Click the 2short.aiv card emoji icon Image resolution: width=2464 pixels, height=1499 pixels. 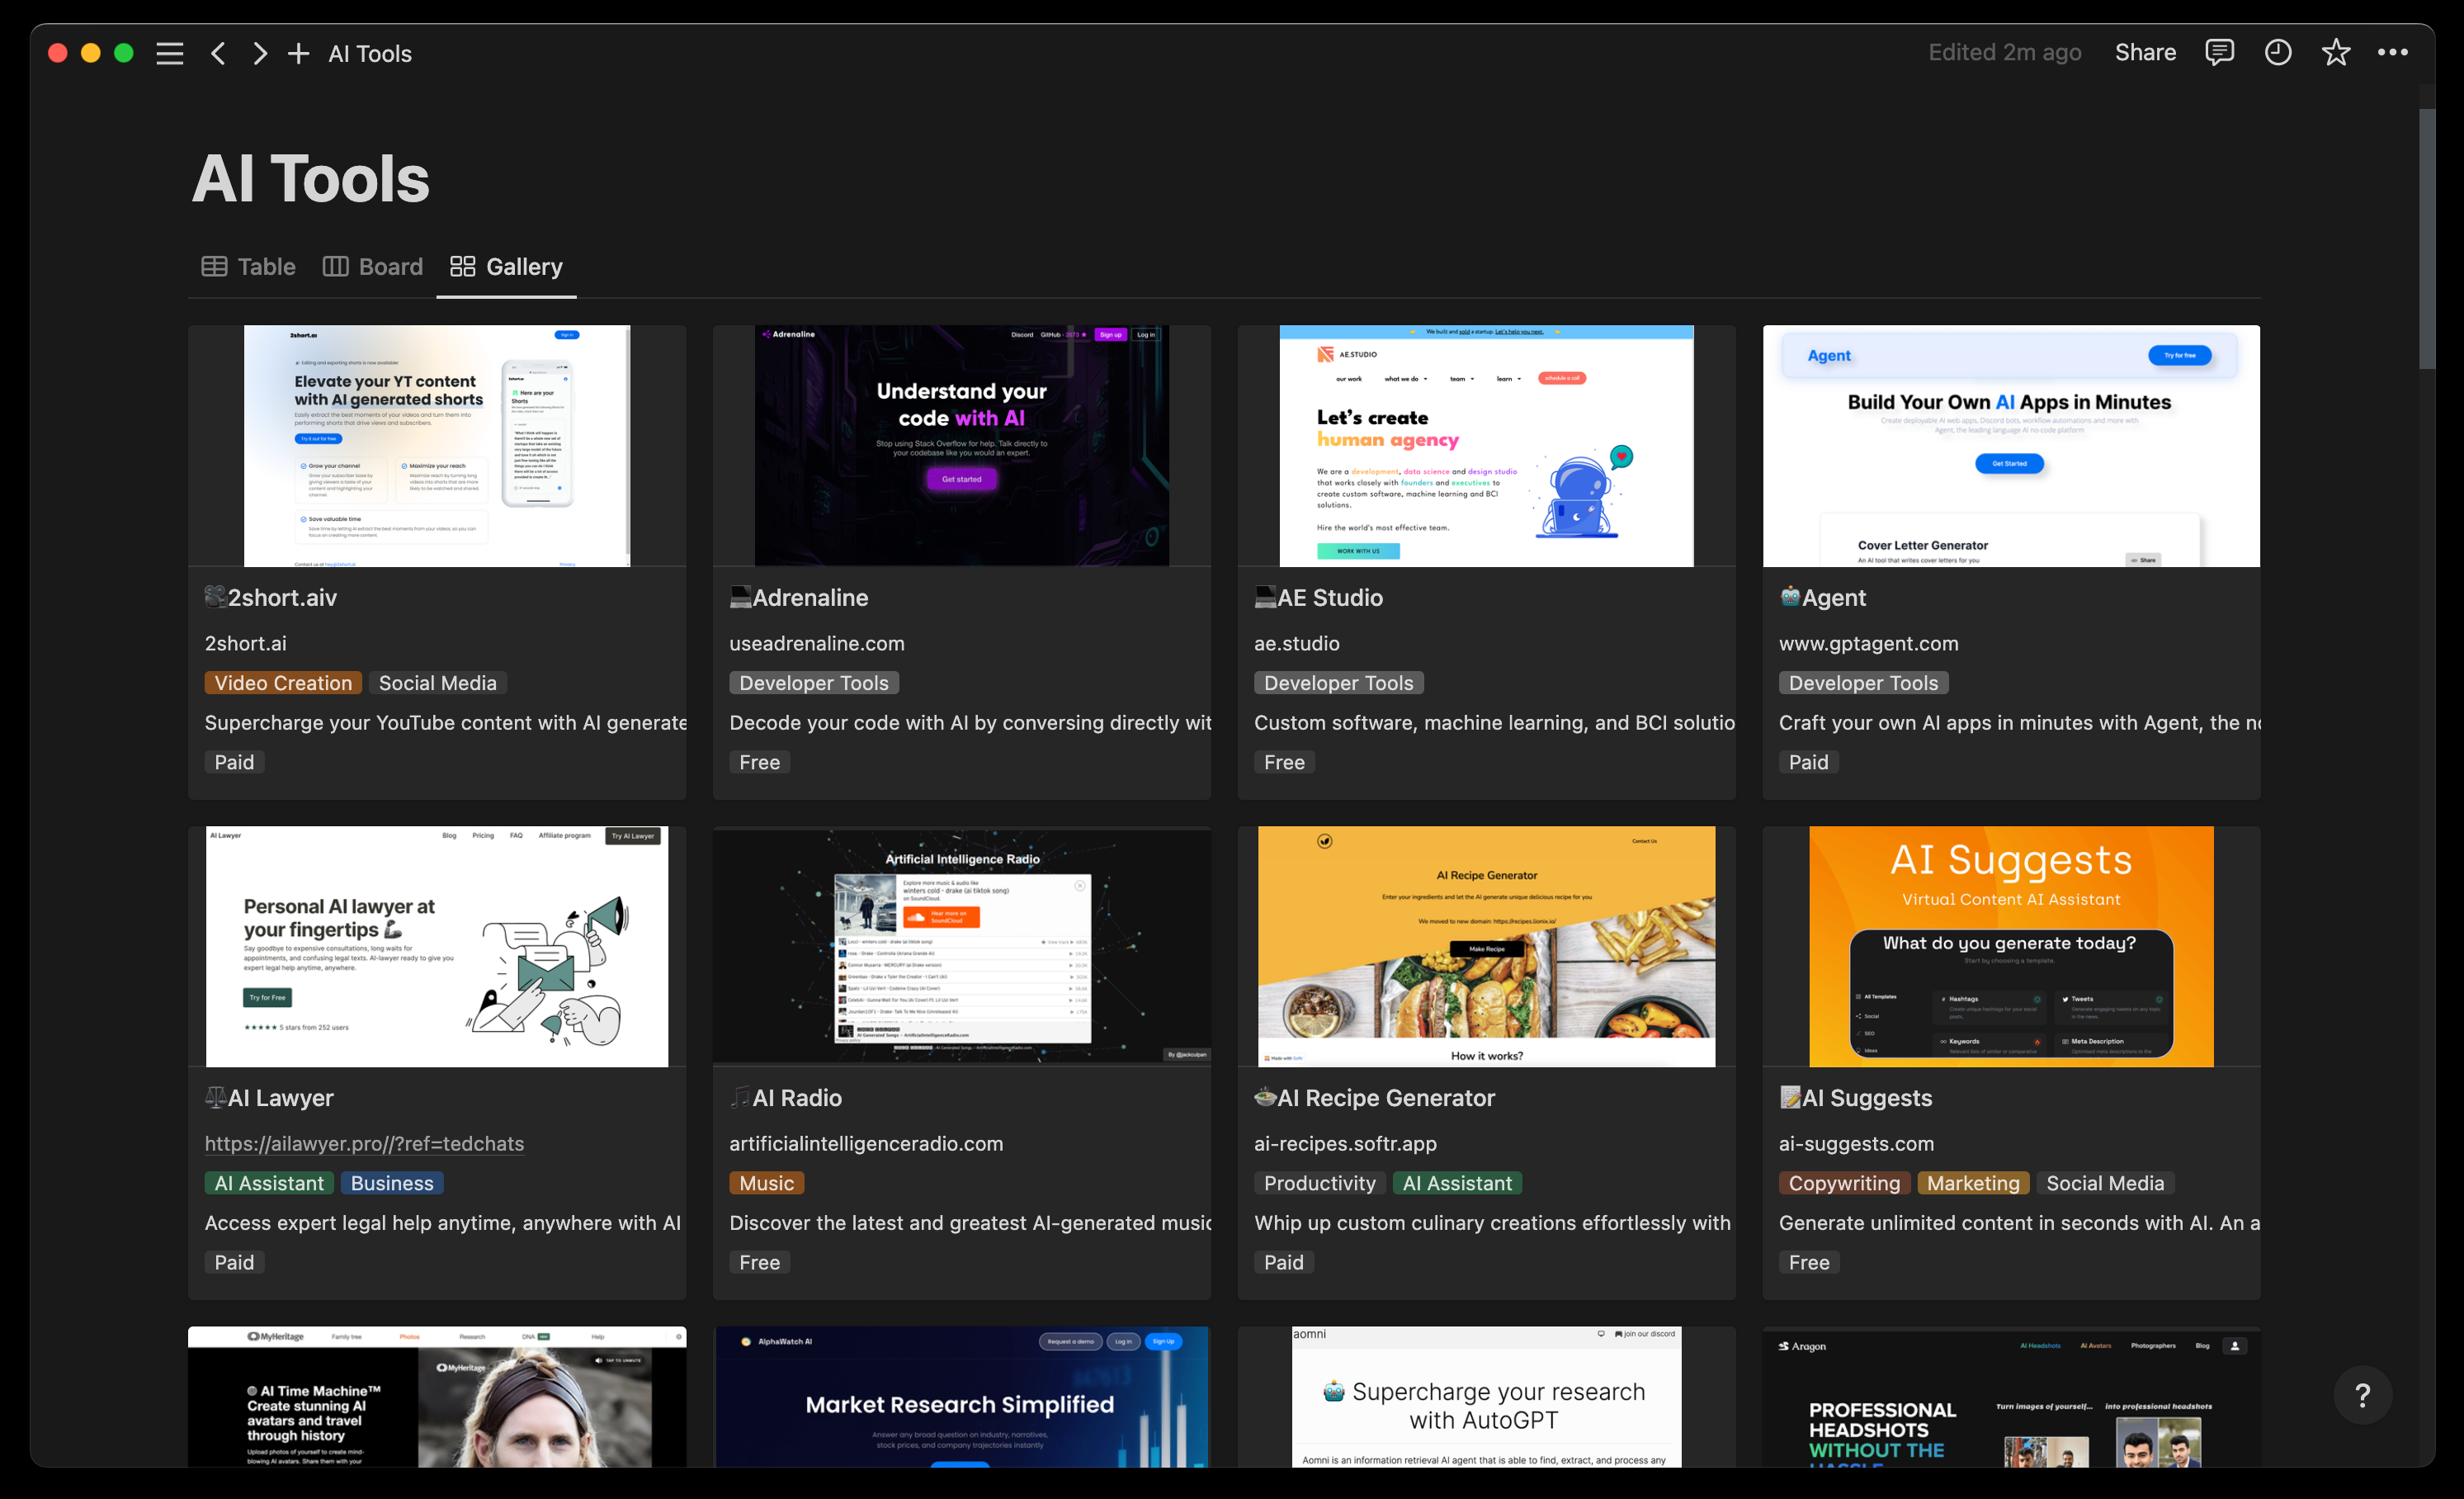pyautogui.click(x=216, y=597)
